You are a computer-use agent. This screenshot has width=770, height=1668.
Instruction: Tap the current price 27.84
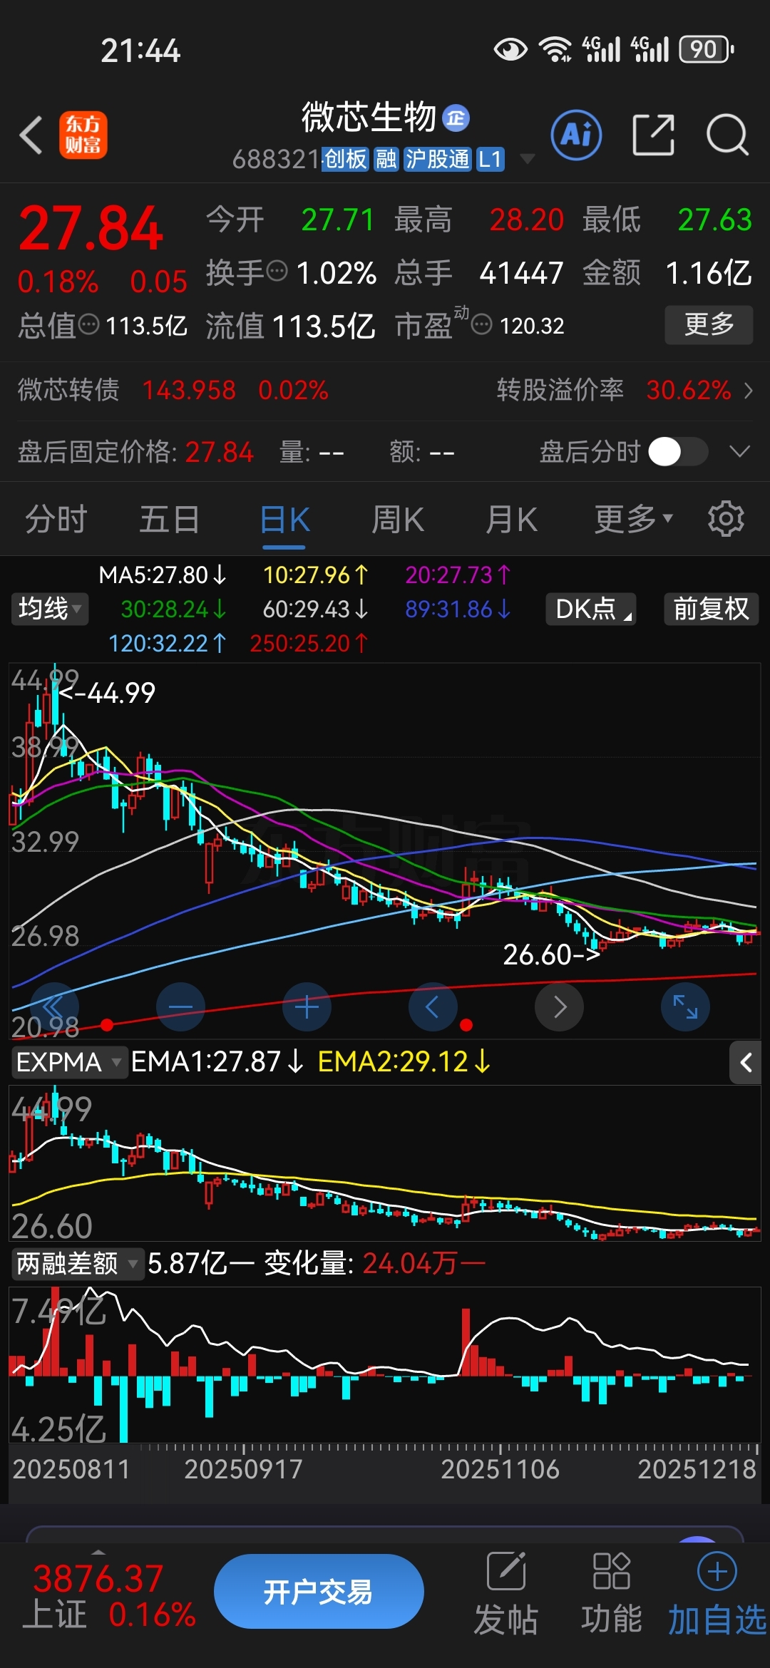pyautogui.click(x=91, y=229)
